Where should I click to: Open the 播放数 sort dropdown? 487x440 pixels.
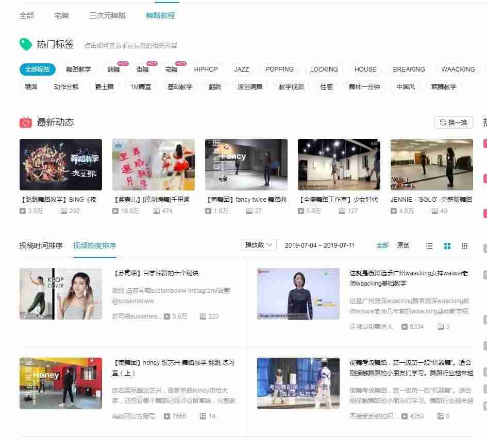(x=259, y=245)
